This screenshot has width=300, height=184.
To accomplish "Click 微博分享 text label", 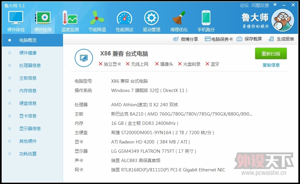I will tap(189, 39).
